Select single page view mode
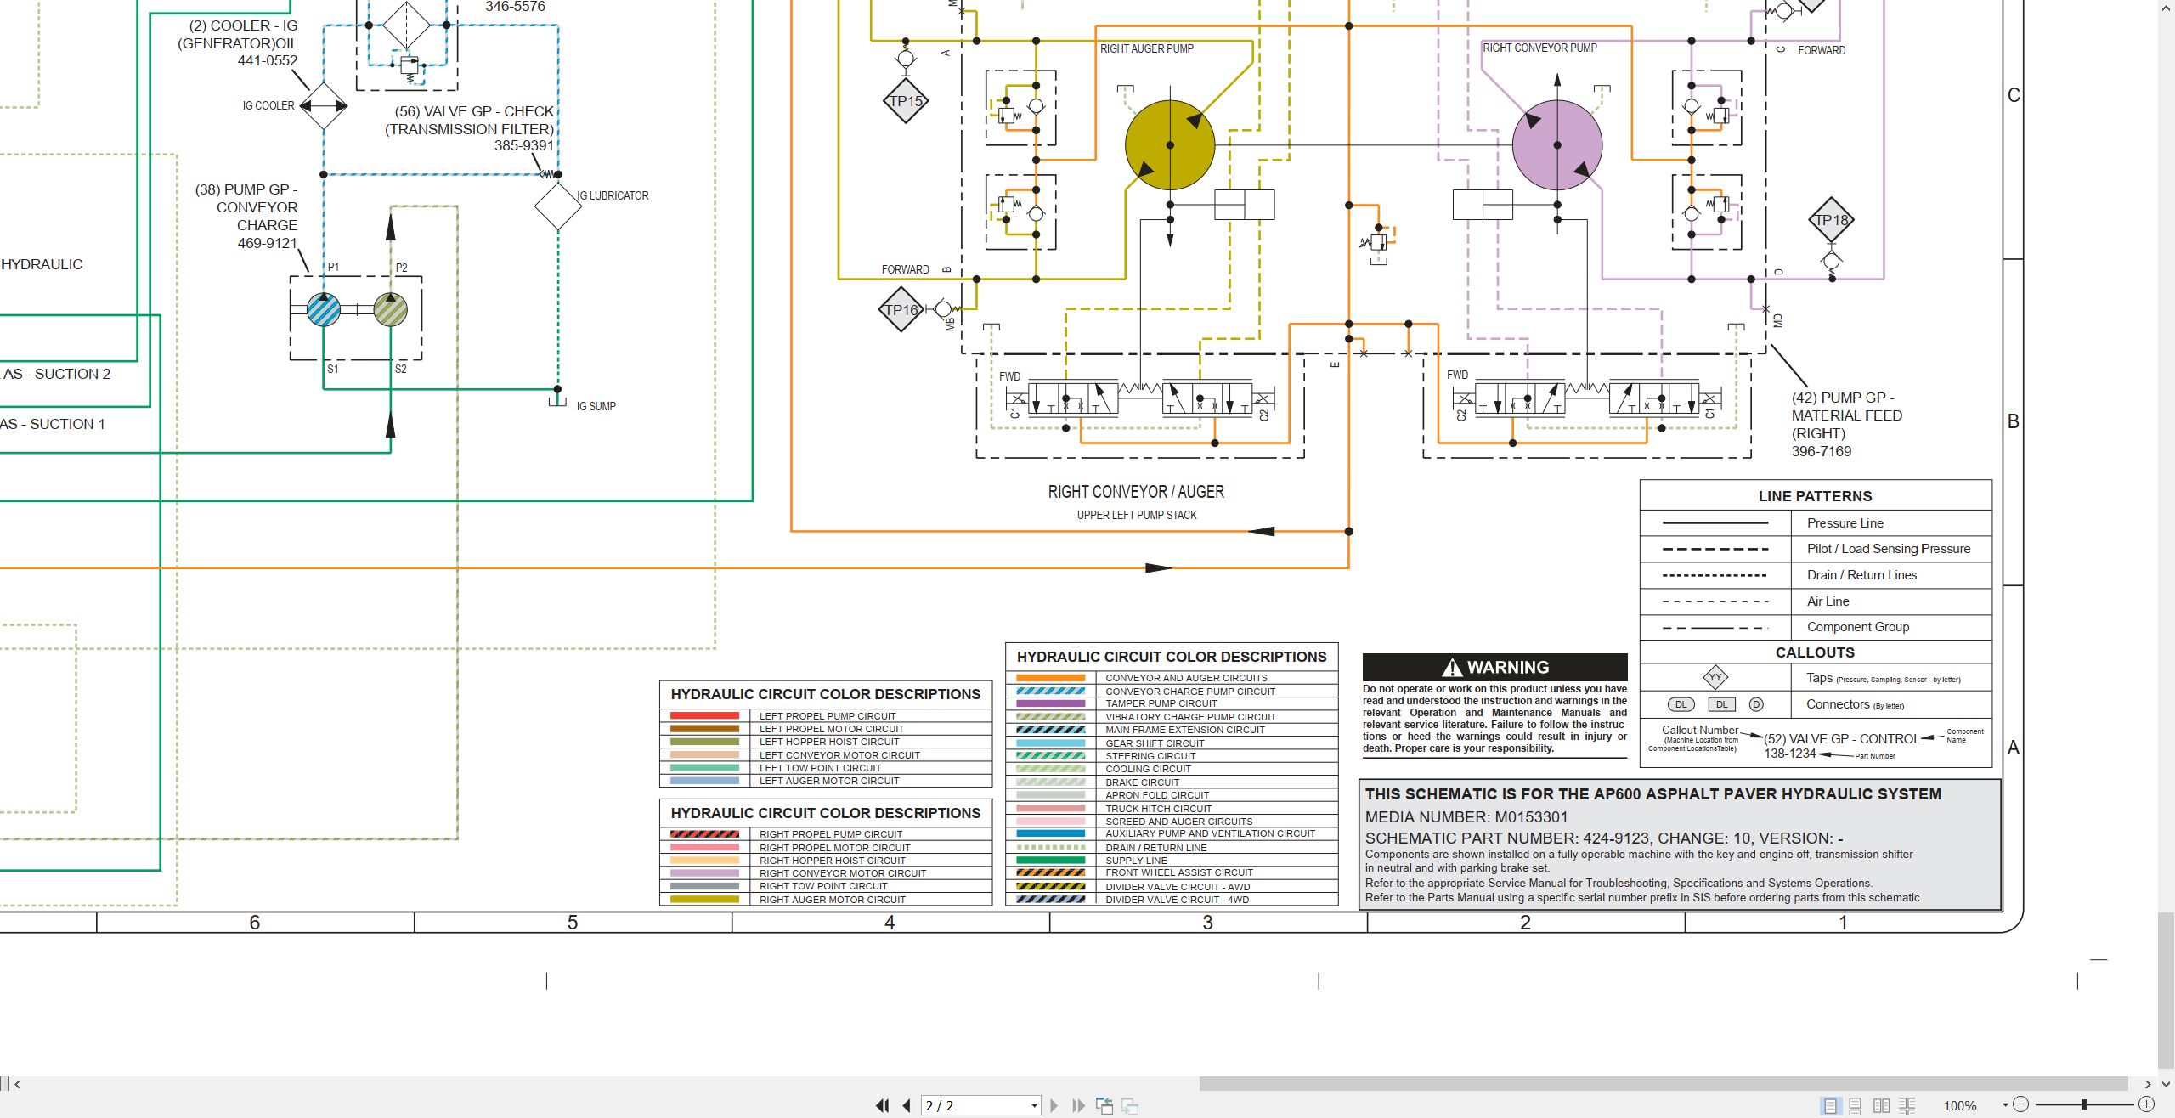This screenshot has width=2175, height=1118. click(x=1830, y=1105)
